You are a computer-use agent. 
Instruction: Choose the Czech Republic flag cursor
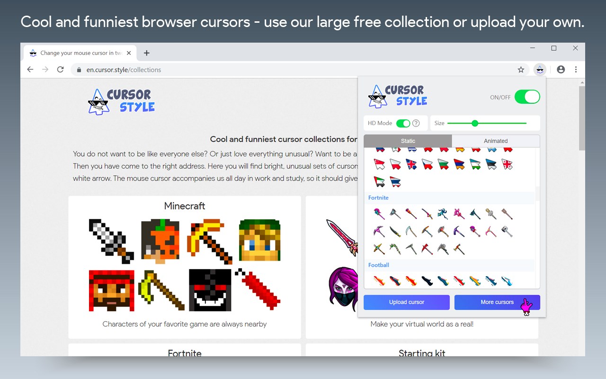[427, 164]
